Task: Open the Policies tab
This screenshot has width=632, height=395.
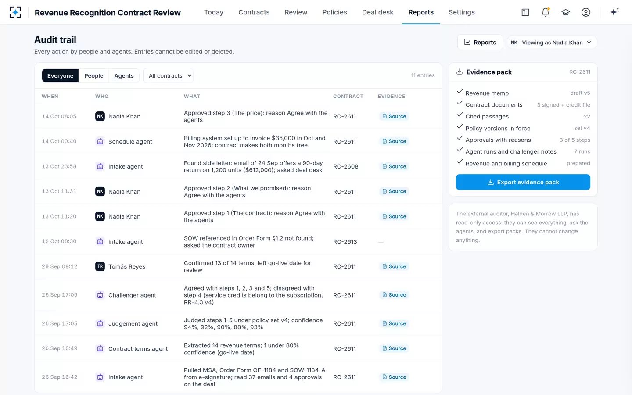Action: point(335,12)
